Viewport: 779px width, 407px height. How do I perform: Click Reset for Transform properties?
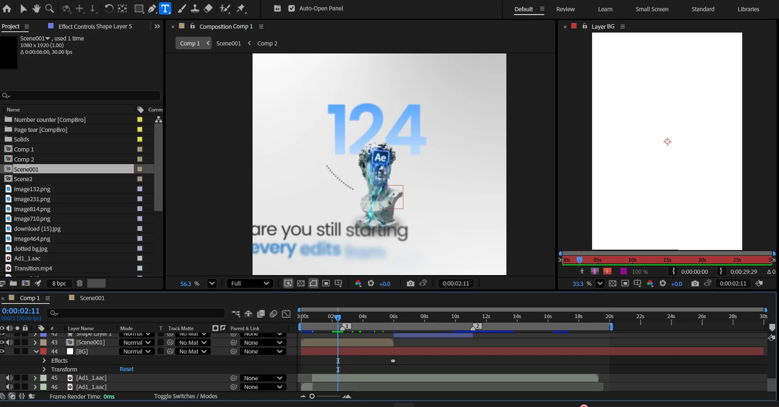(126, 369)
